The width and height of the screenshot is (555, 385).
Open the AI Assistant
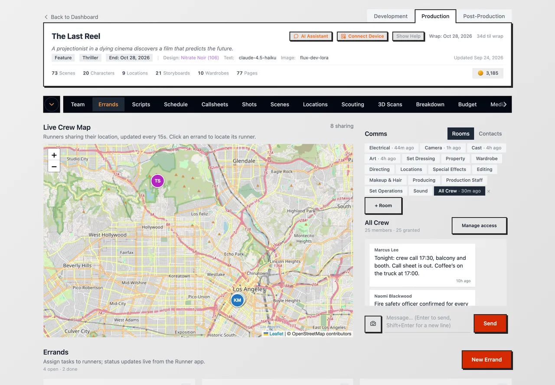coord(311,36)
